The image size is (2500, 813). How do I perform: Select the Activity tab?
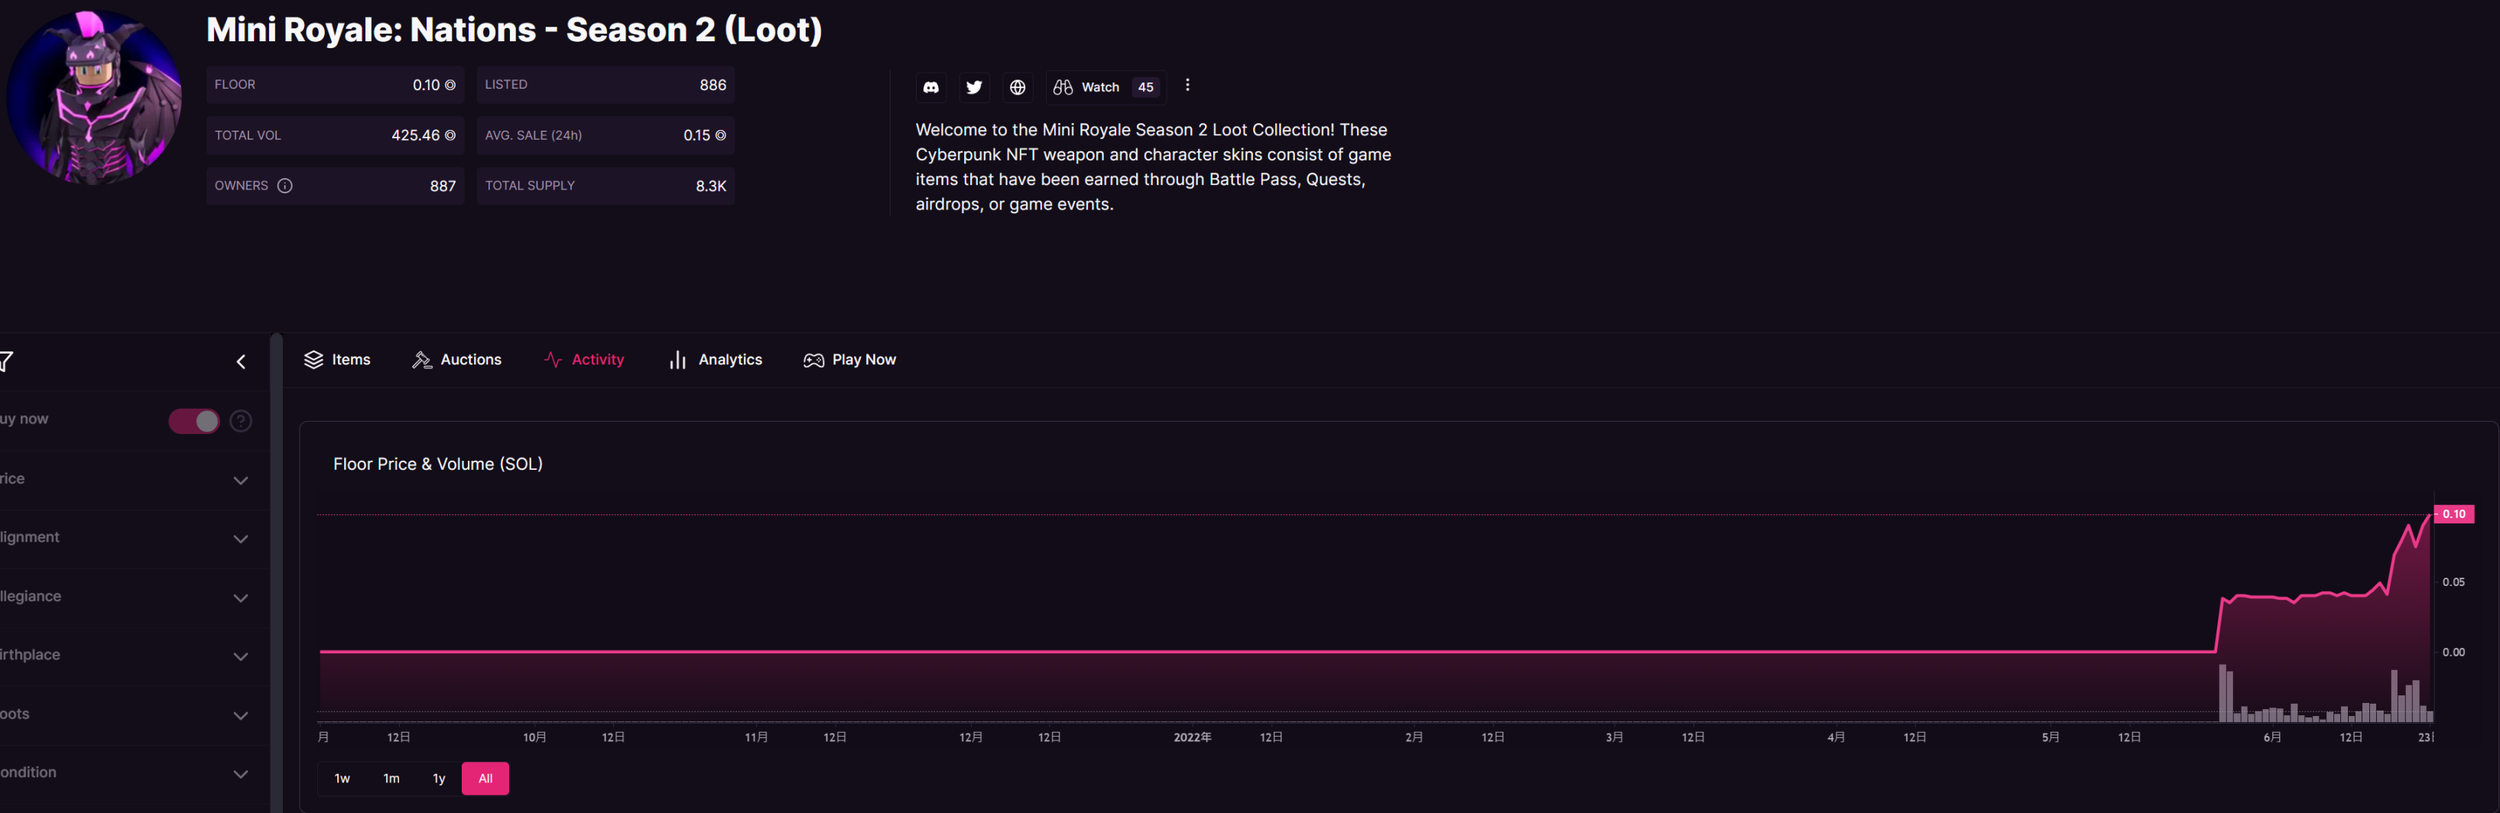pyautogui.click(x=583, y=360)
